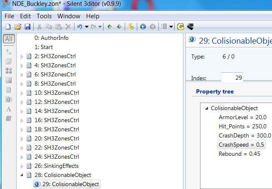Open the Tools menu
This screenshot has height=189, width=272.
click(44, 16)
